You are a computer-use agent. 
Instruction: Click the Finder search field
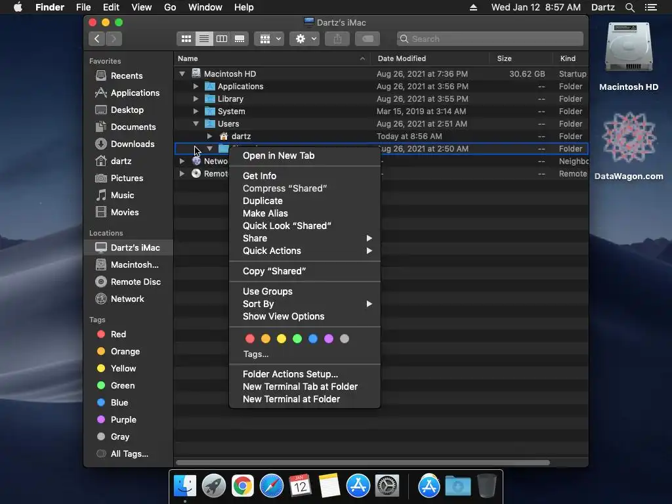pos(490,39)
